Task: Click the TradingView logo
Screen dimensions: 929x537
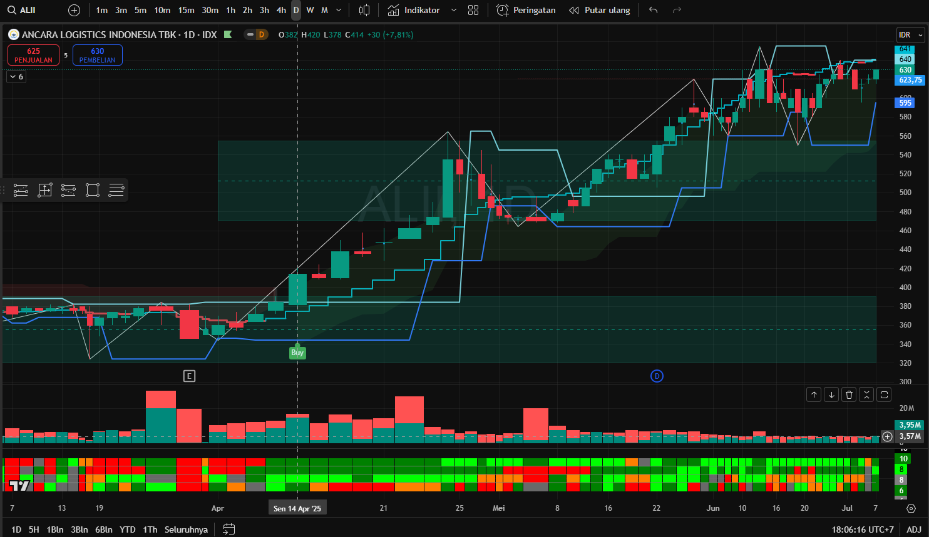Action: (19, 485)
